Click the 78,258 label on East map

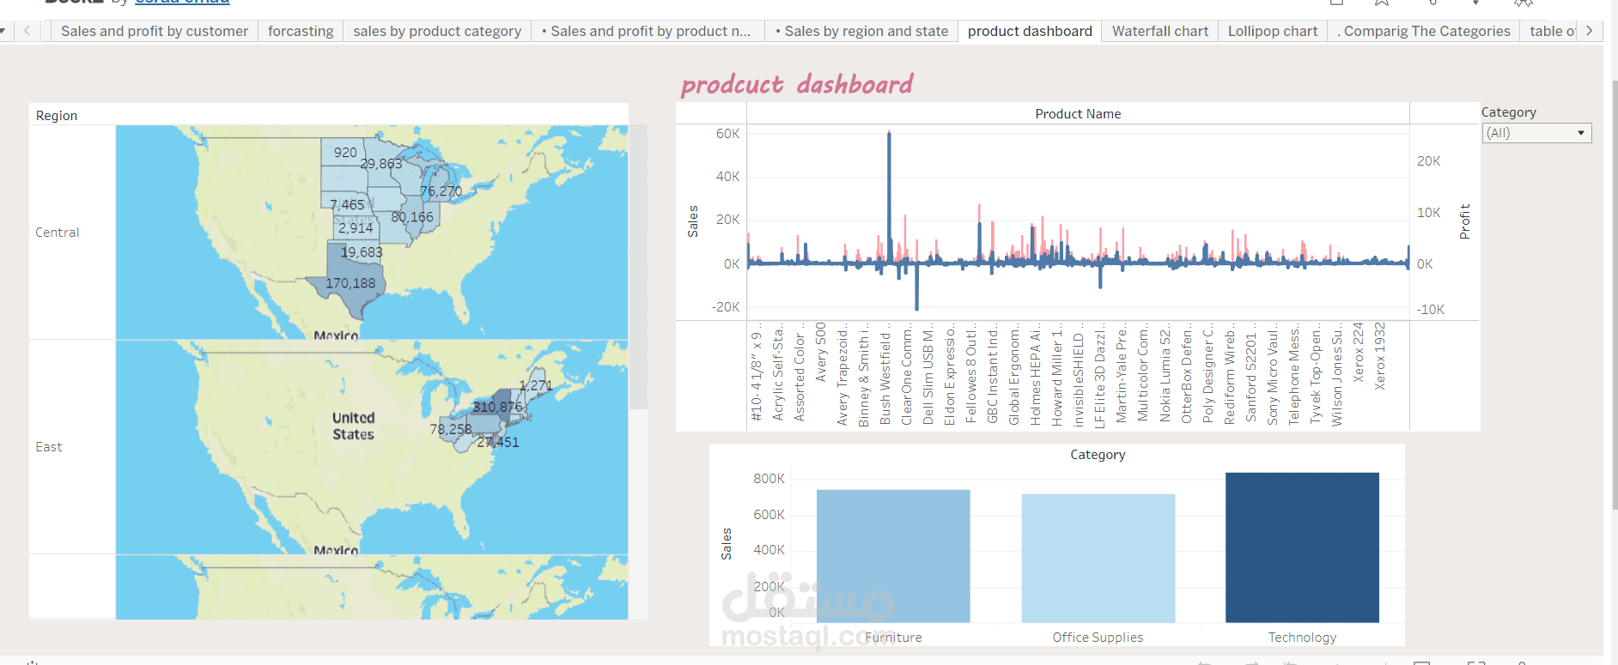click(451, 429)
